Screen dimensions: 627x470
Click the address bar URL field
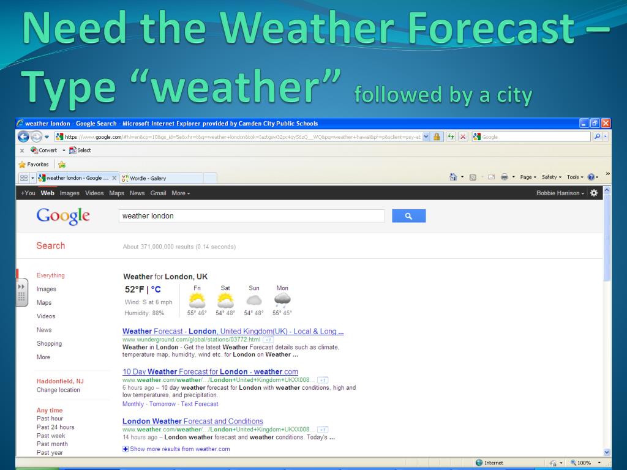[x=238, y=137]
